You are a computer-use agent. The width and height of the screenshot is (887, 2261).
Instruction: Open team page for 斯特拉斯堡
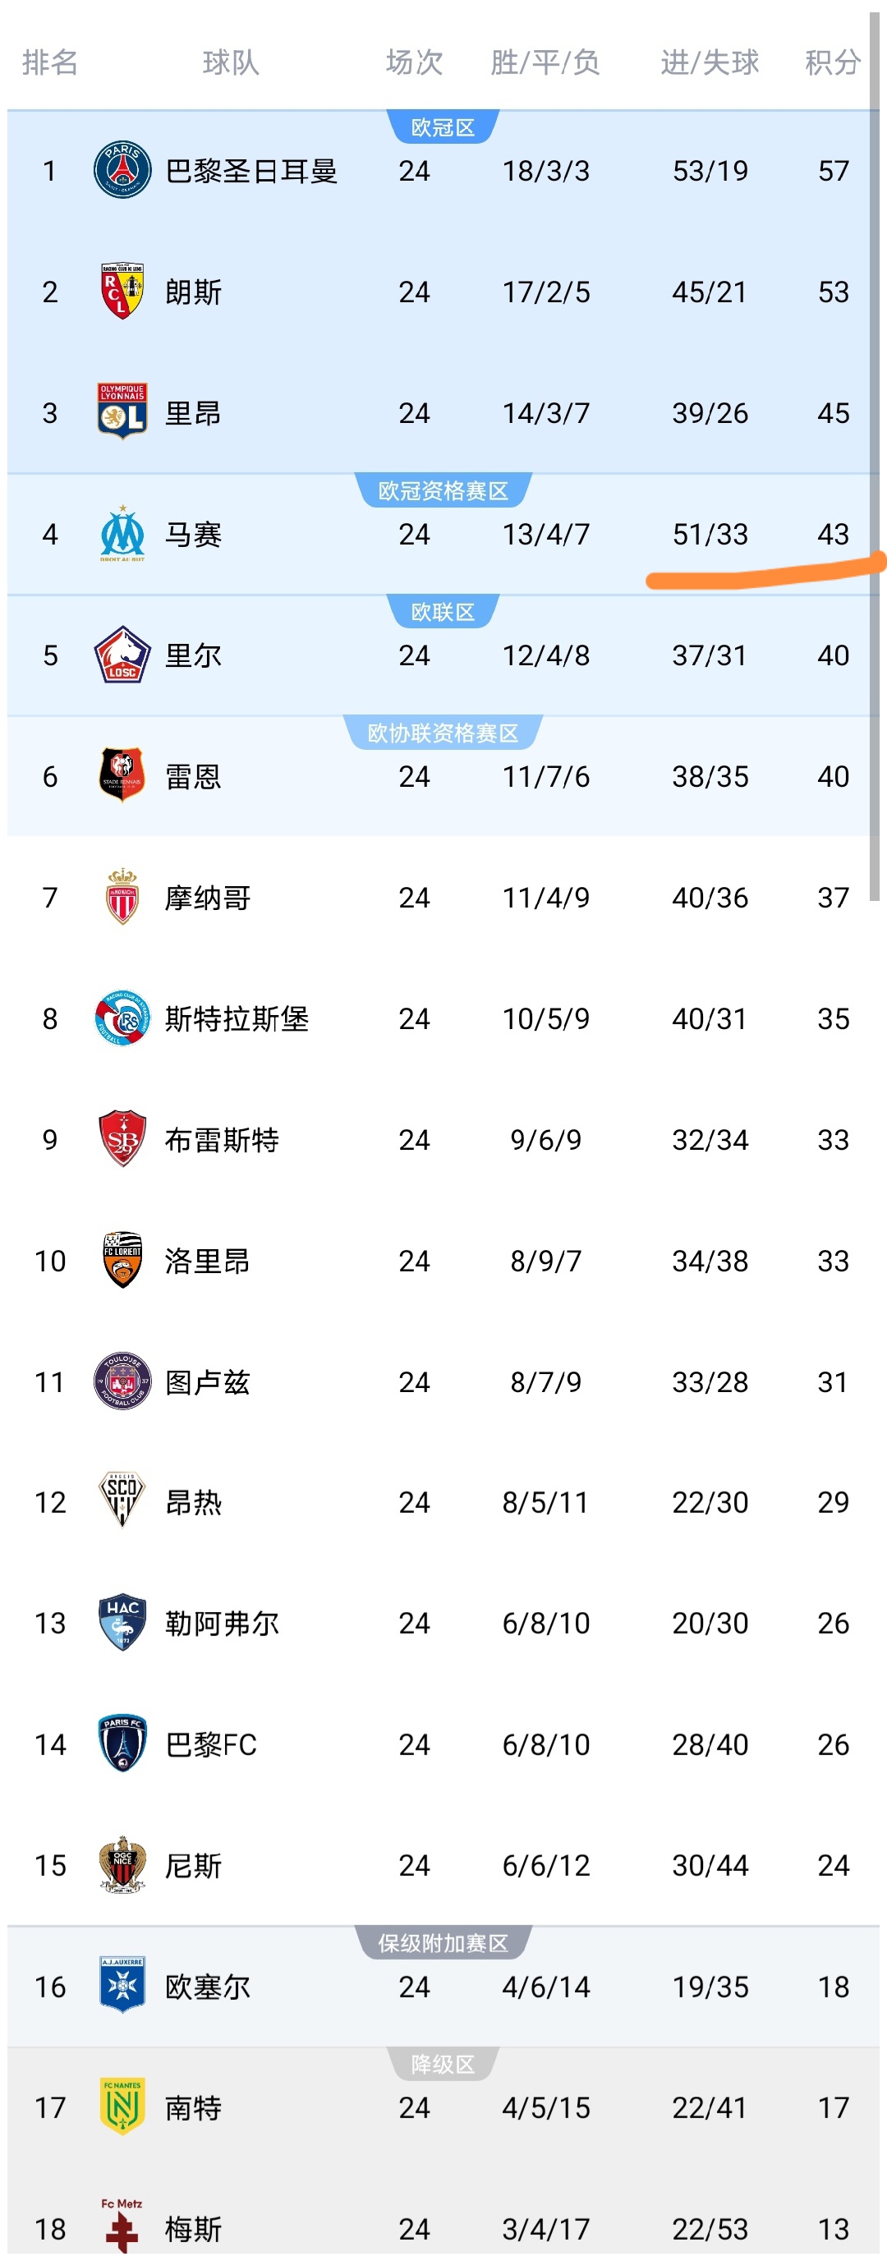click(237, 1018)
